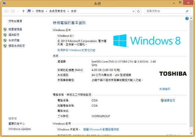Click the Windows 未啟用 status text

pos(69,129)
